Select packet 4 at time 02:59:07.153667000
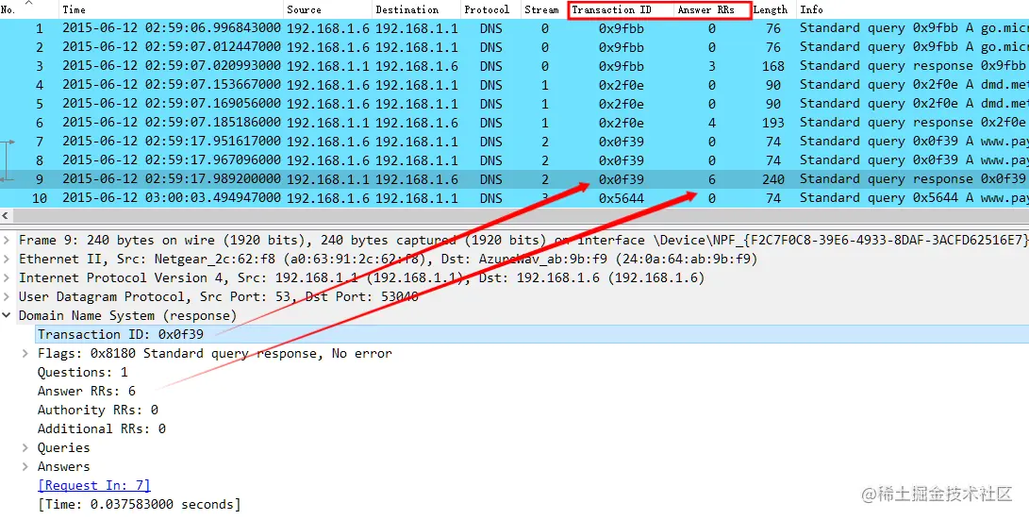Screen dimensions: 1029x520 coord(515,85)
